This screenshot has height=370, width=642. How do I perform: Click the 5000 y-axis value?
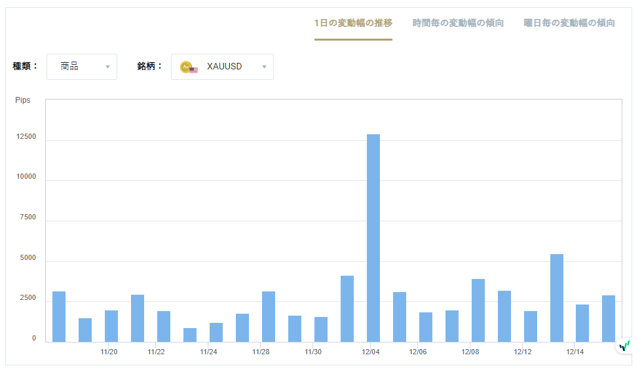coord(28,258)
